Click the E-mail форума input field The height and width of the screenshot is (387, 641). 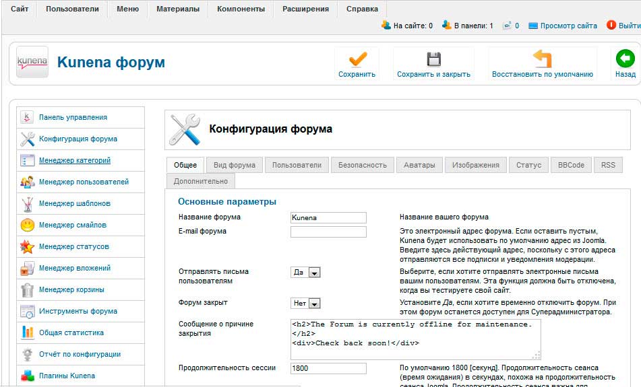click(x=328, y=232)
